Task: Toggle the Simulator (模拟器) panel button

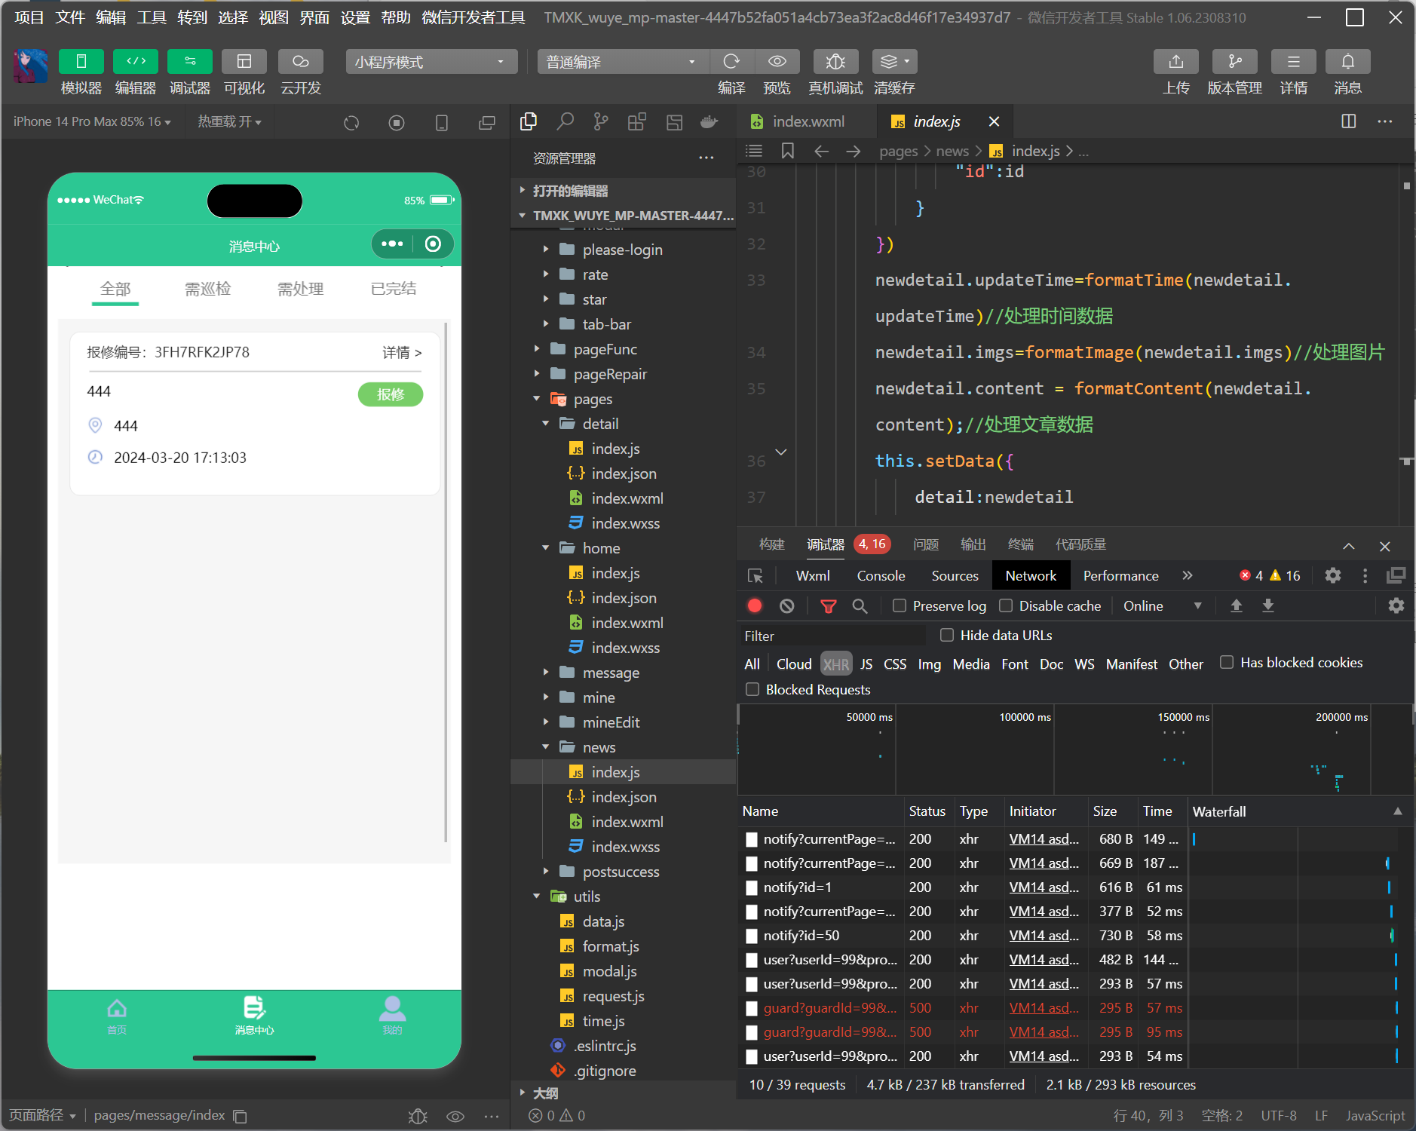Action: [81, 61]
